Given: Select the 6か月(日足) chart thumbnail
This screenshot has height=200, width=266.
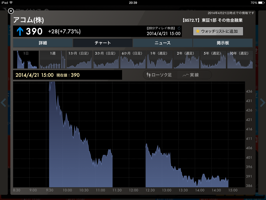Looking at the screenshot, I should [x=133, y=60].
